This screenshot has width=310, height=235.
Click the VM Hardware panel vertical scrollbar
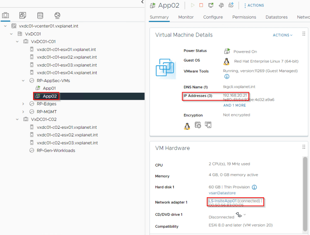[x=305, y=194]
